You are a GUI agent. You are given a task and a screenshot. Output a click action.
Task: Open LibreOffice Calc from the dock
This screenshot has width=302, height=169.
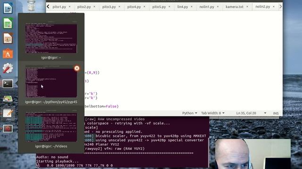click(x=8, y=23)
